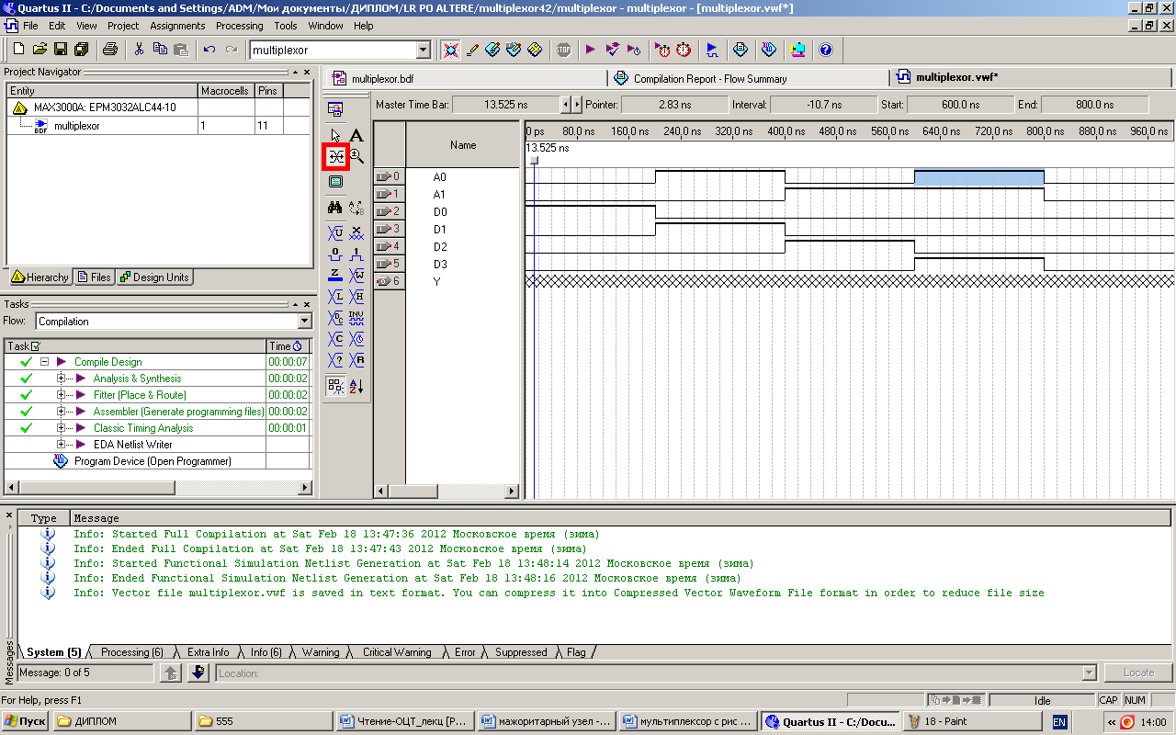Expand the Classic Timing Analysis task
Viewport: 1176px width, 735px height.
point(62,428)
